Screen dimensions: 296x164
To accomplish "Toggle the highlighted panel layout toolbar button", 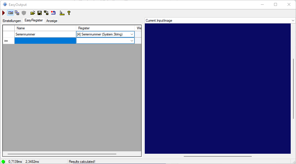I will pos(11,13).
